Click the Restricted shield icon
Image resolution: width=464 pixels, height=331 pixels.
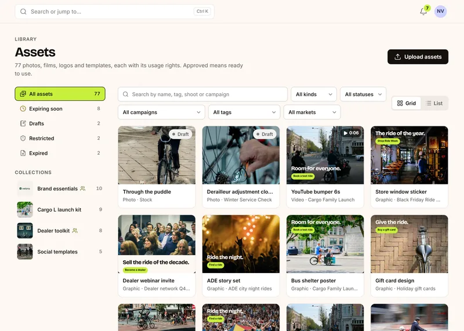click(x=23, y=138)
